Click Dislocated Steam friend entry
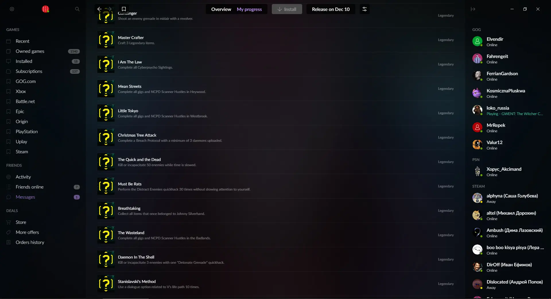The image size is (551, 299). (508, 284)
